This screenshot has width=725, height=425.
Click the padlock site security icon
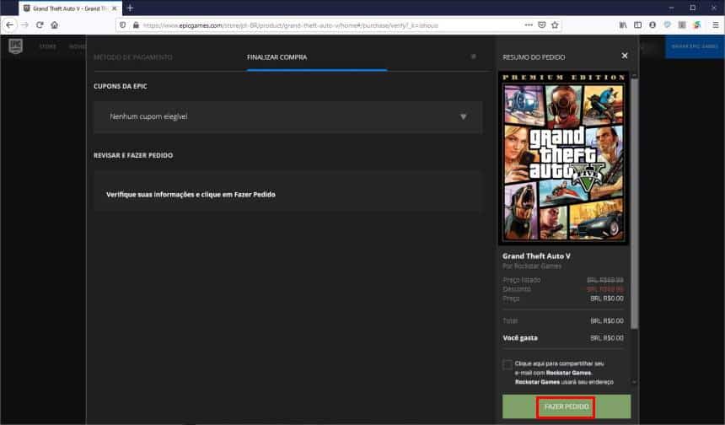136,25
